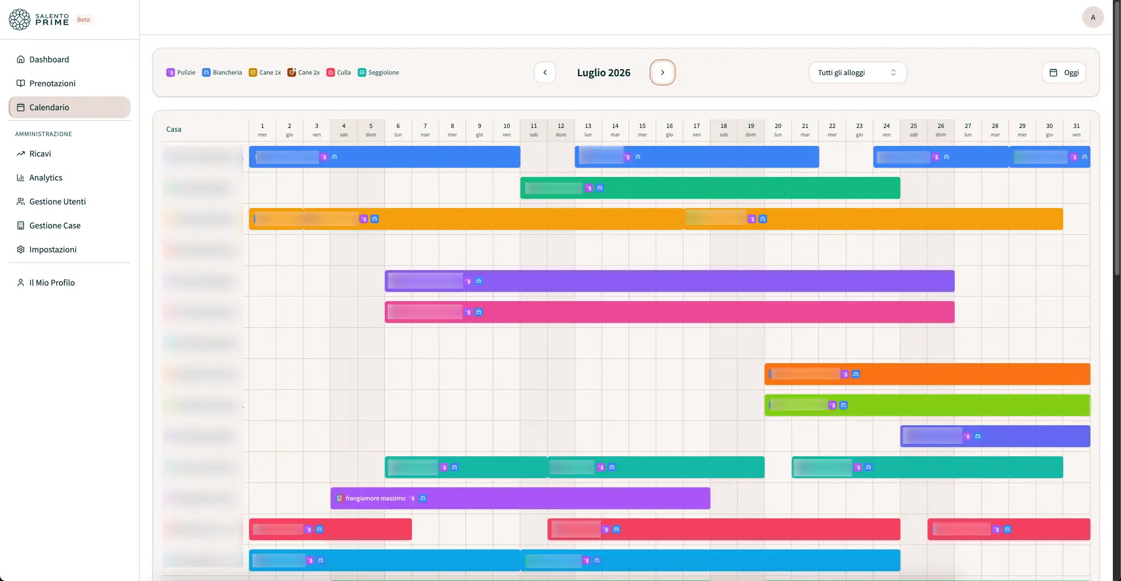The height and width of the screenshot is (581, 1121).
Task: Click the Cane 1x legend icon
Action: [x=253, y=72]
